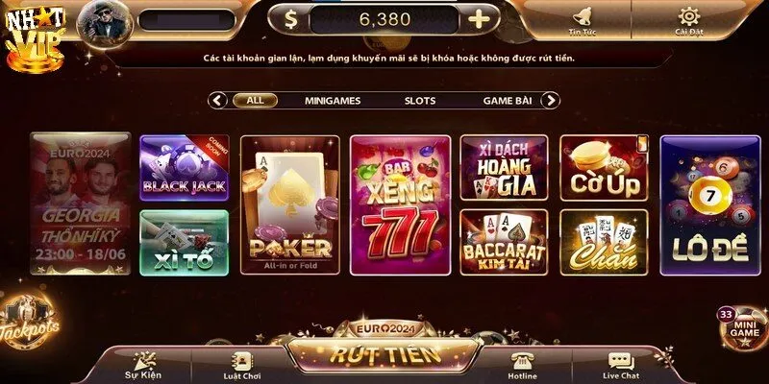Screen dimensions: 769x384
Task: Start Live Chat support
Action: point(621,366)
